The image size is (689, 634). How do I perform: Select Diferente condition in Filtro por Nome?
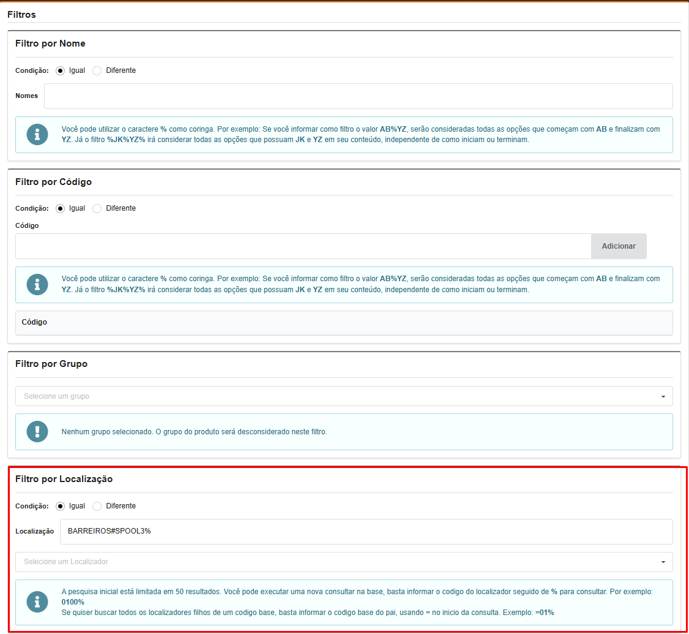97,70
